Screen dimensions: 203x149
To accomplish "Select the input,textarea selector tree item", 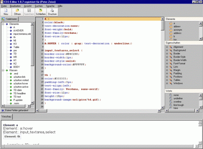I will click(22, 34).
